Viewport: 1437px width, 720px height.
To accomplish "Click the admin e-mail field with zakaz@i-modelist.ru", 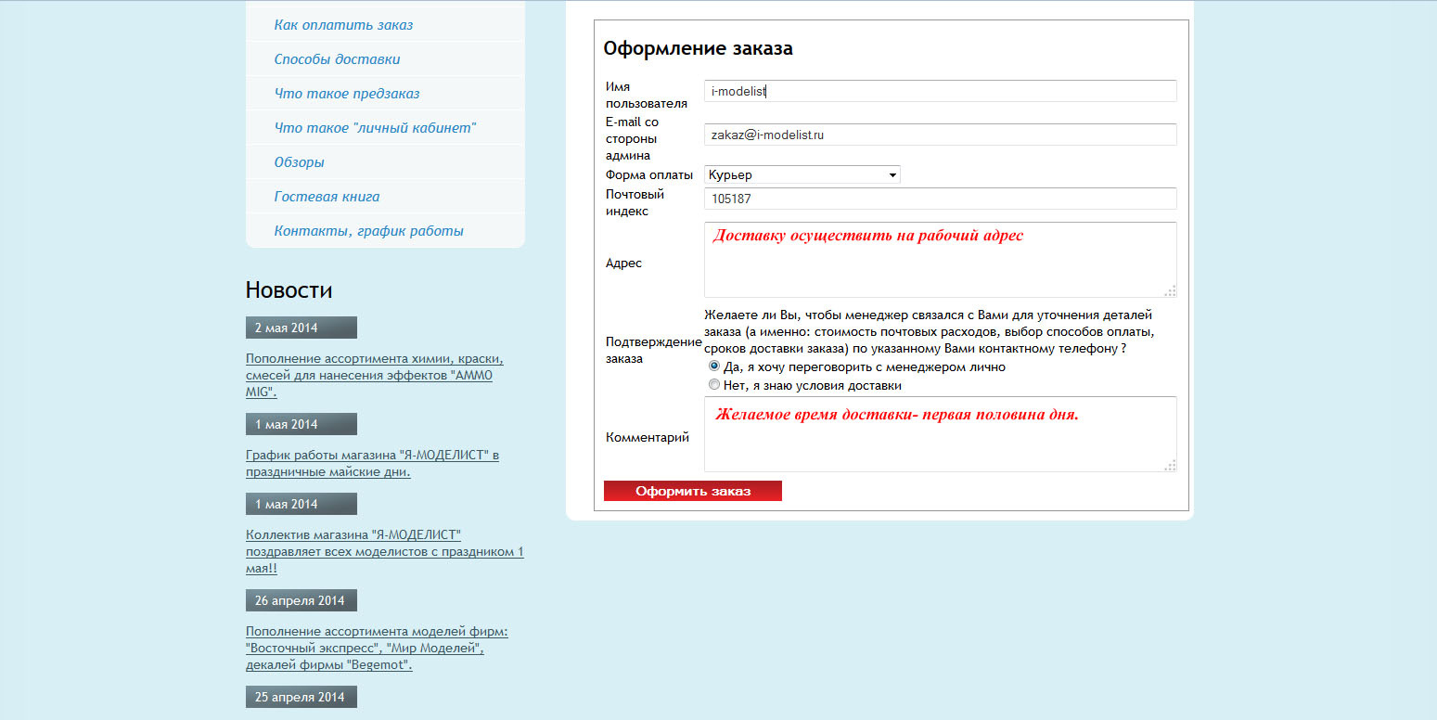I will point(940,135).
